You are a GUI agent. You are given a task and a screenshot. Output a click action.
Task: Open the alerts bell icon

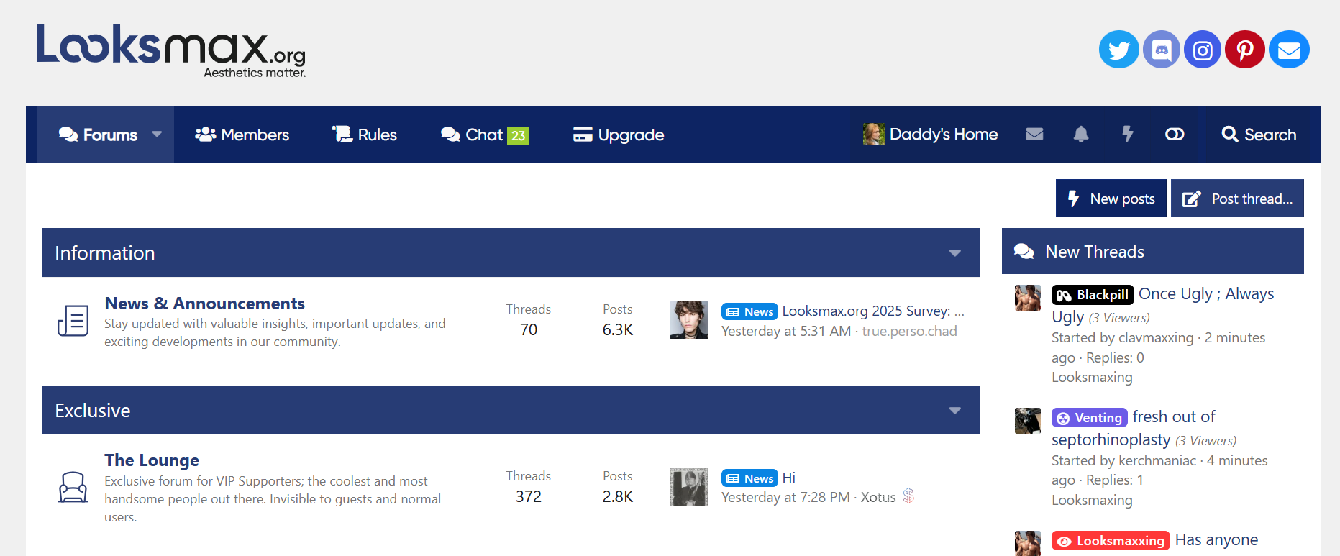[1081, 135]
